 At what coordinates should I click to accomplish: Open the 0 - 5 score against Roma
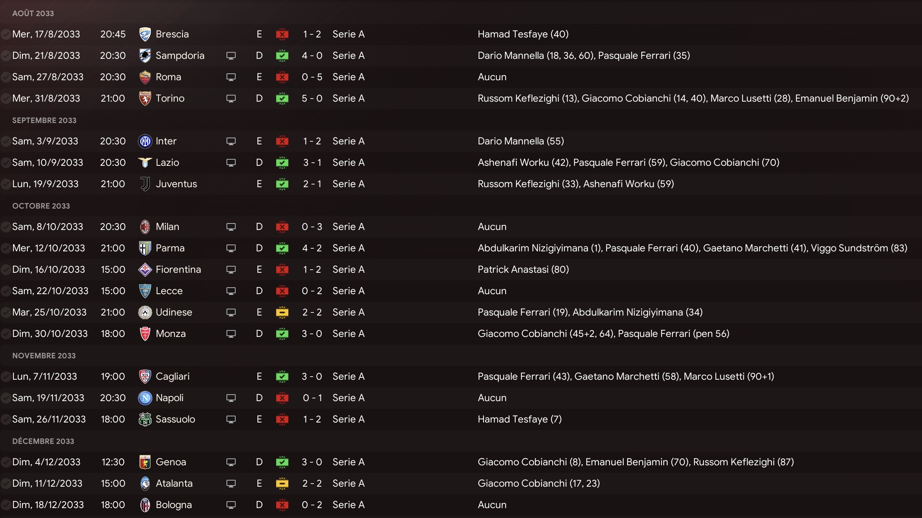(312, 77)
